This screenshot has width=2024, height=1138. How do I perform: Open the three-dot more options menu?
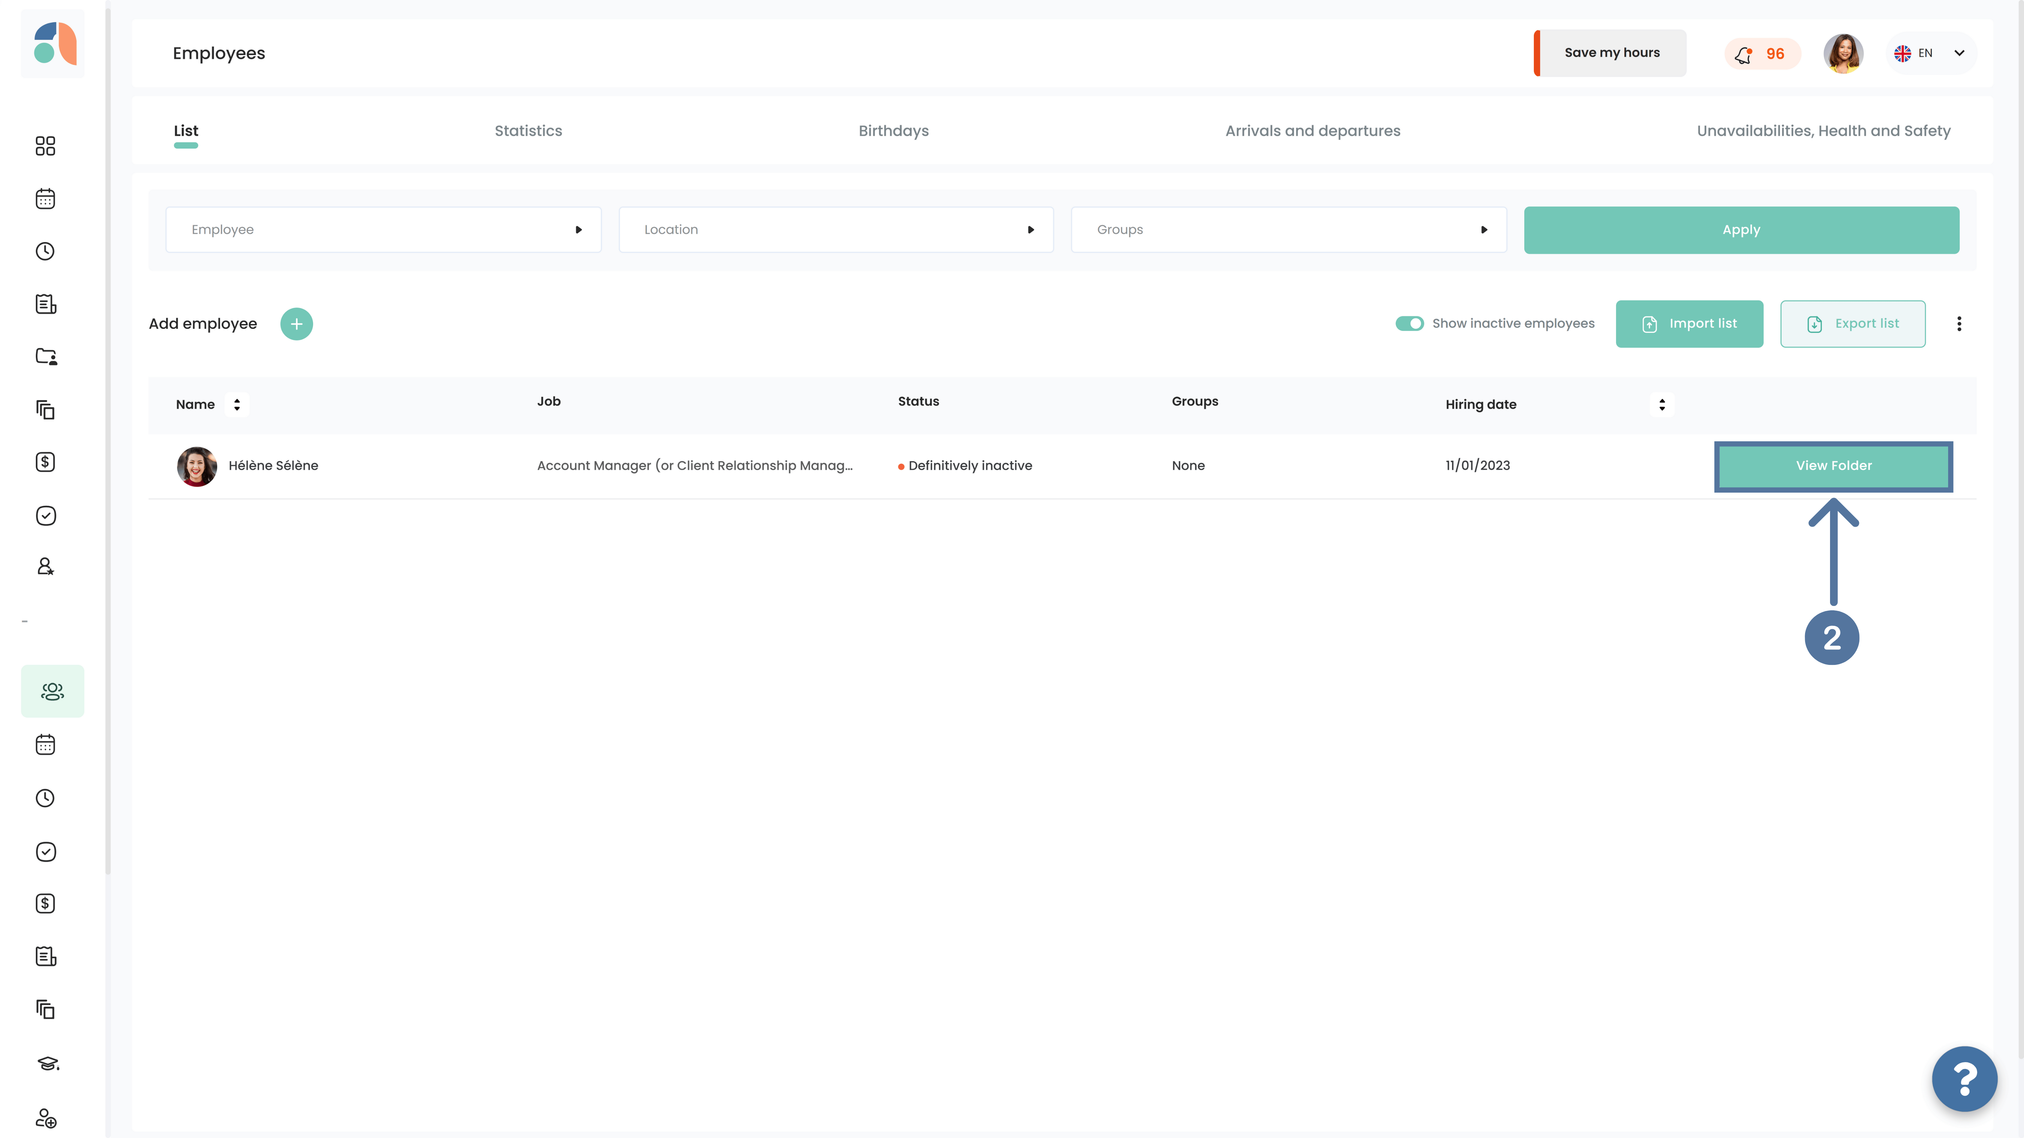(x=1959, y=324)
